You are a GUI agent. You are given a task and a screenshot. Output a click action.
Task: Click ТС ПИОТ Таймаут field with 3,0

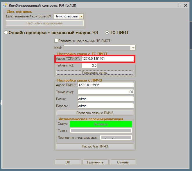tap(89, 66)
